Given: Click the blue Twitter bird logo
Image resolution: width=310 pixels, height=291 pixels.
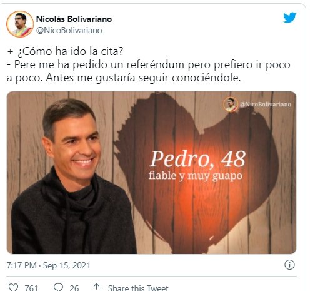Looking at the screenshot, I should pyautogui.click(x=289, y=18).
